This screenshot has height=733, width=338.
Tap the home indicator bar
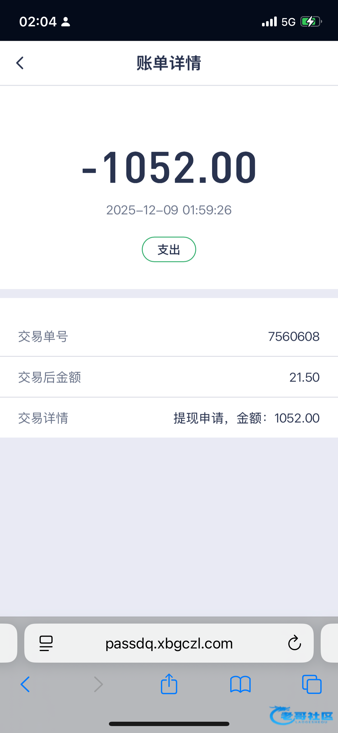(x=169, y=724)
